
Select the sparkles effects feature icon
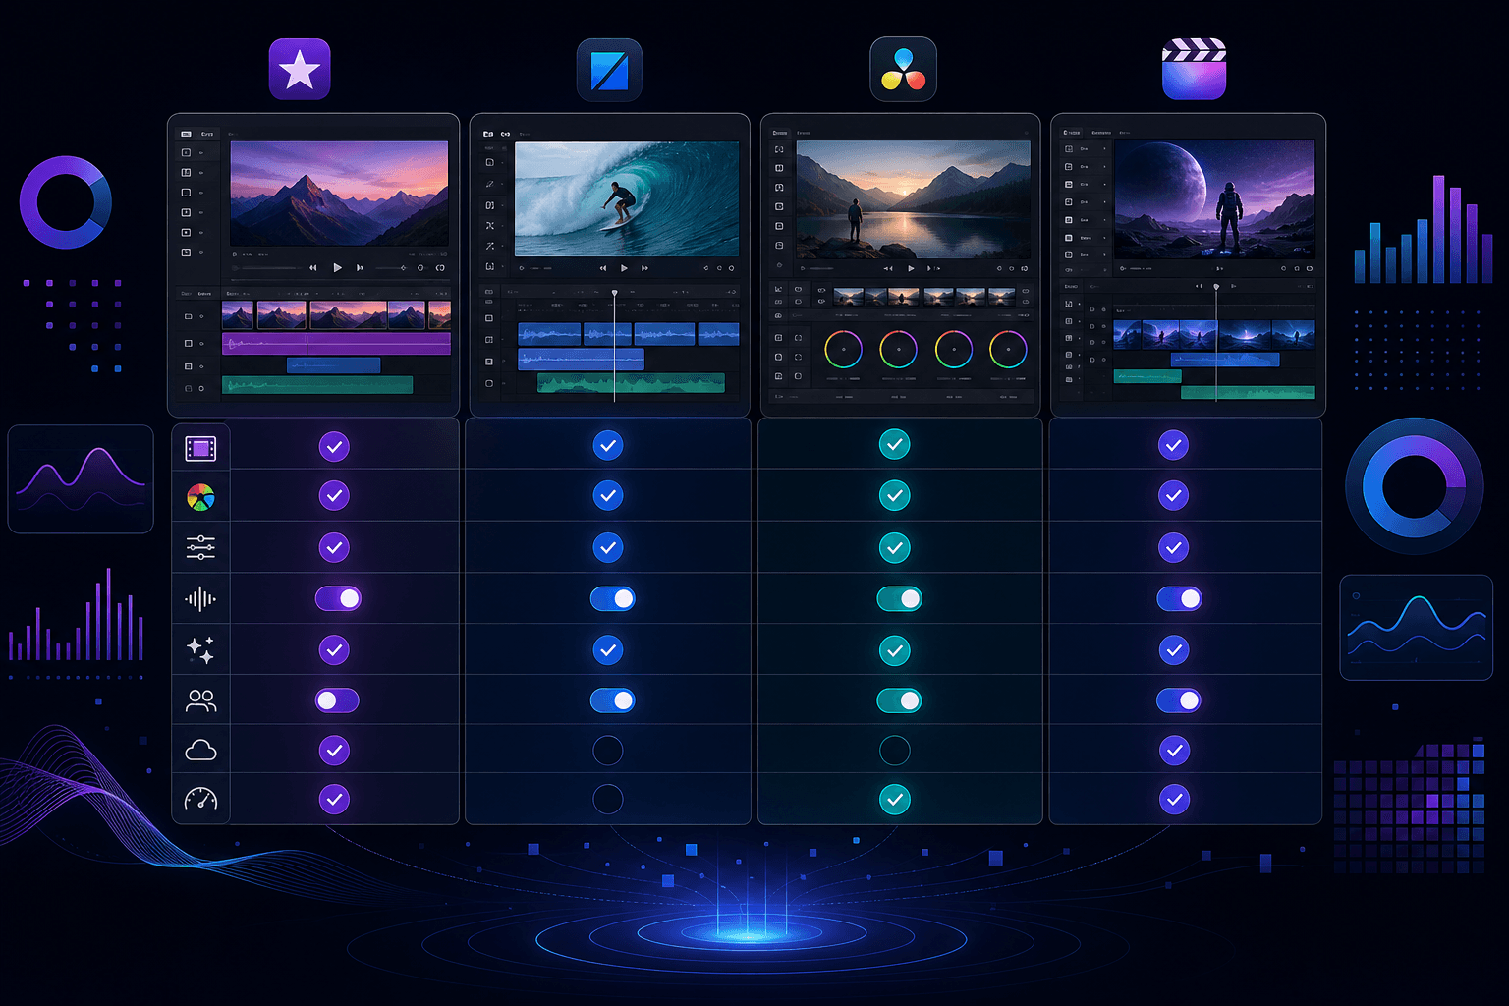[x=200, y=649]
